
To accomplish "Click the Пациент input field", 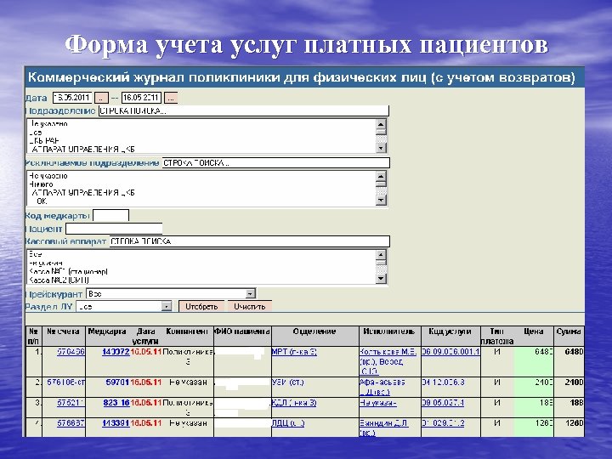I will tap(114, 229).
